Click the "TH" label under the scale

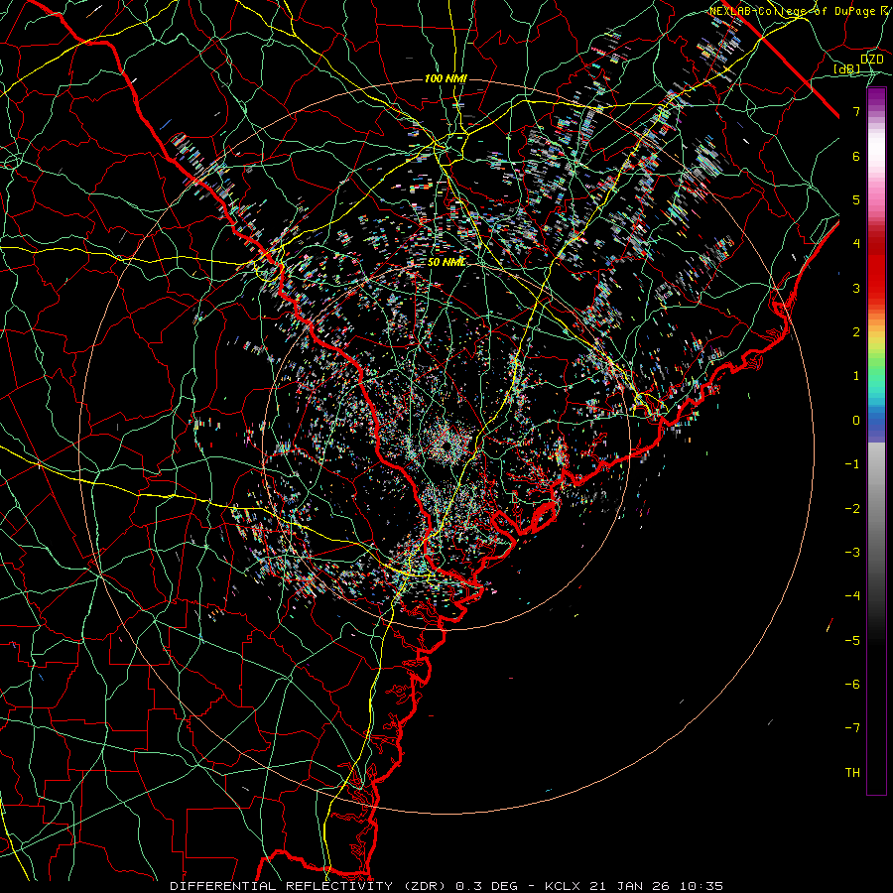tap(852, 773)
